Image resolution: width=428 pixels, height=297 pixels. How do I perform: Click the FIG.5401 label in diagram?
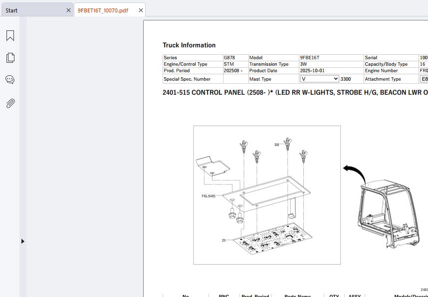(209, 196)
